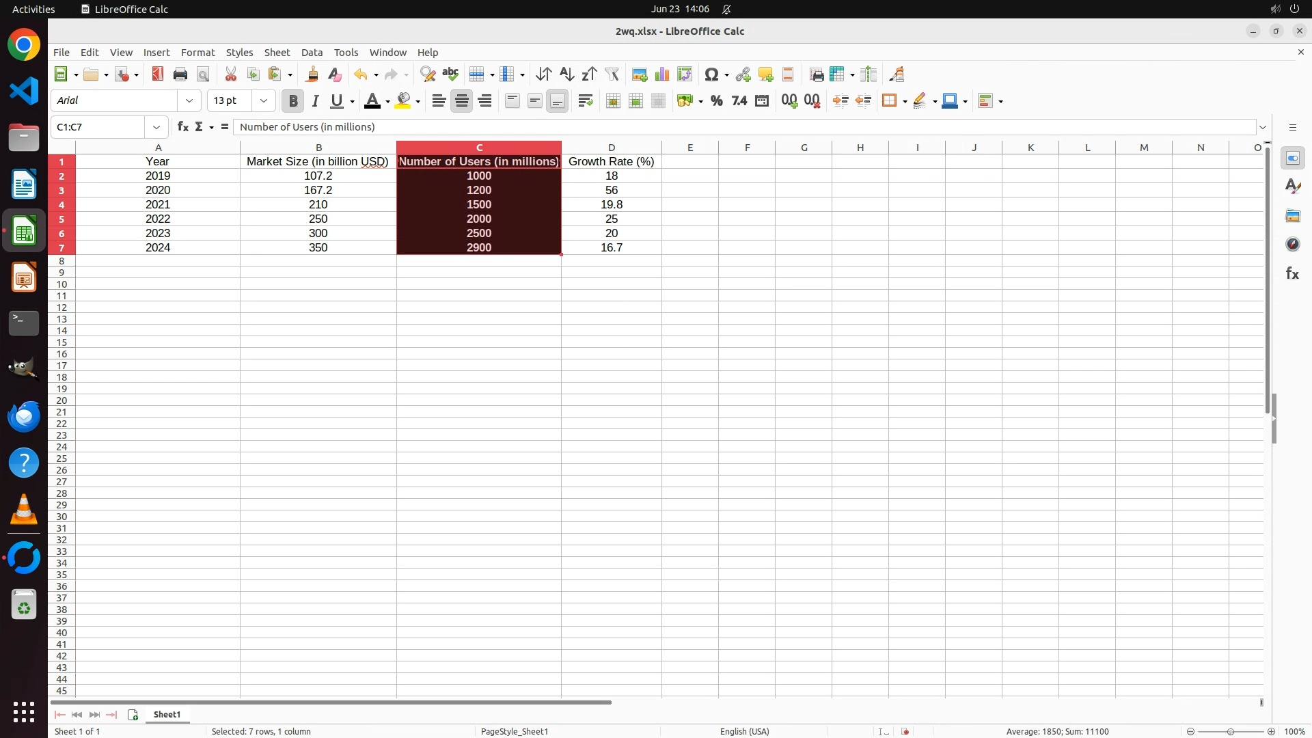Screen dimensions: 1312x738
Task: Open the Navigator sidebar icon
Action: 1292,245
